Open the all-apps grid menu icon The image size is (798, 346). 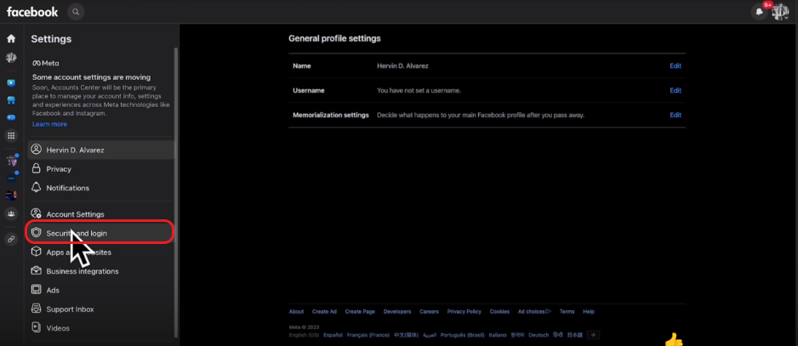point(11,135)
